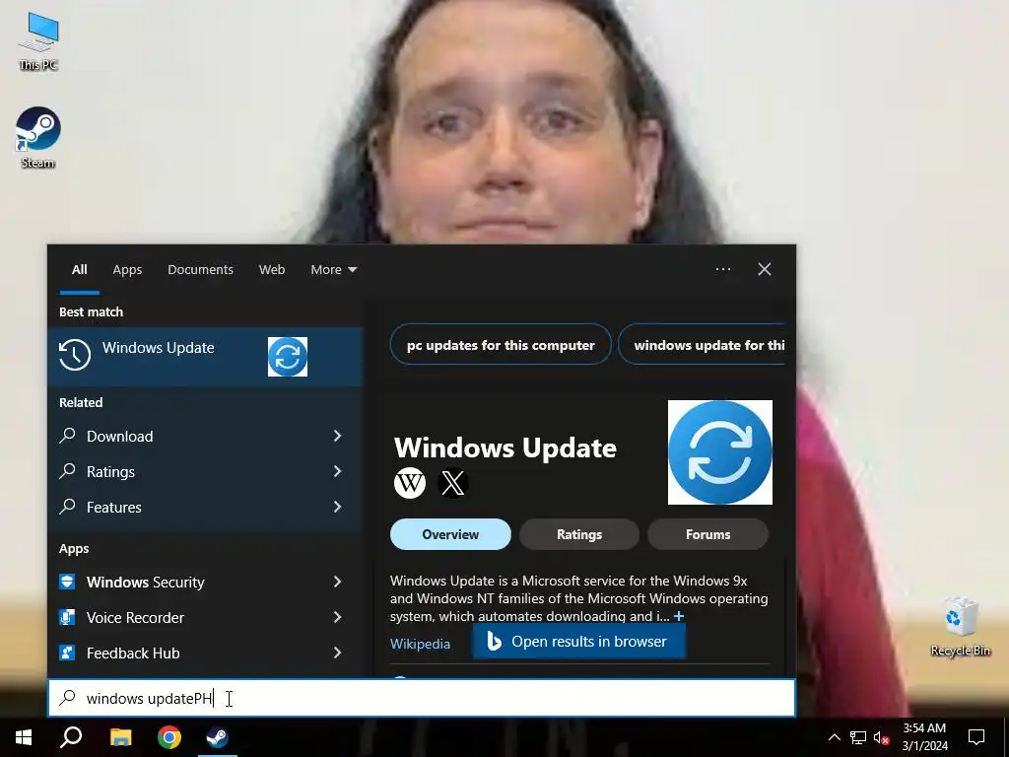Expand Feedback Hub options arrow
Image resolution: width=1009 pixels, height=757 pixels.
tap(337, 653)
